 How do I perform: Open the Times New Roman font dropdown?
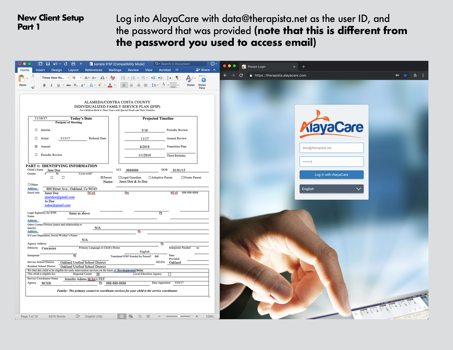click(68, 78)
